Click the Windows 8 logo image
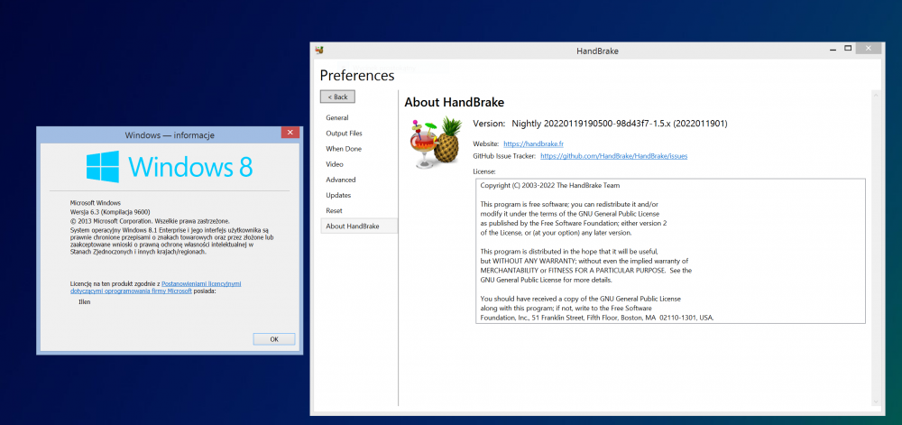Viewport: 902px width, 425px height. click(170, 167)
